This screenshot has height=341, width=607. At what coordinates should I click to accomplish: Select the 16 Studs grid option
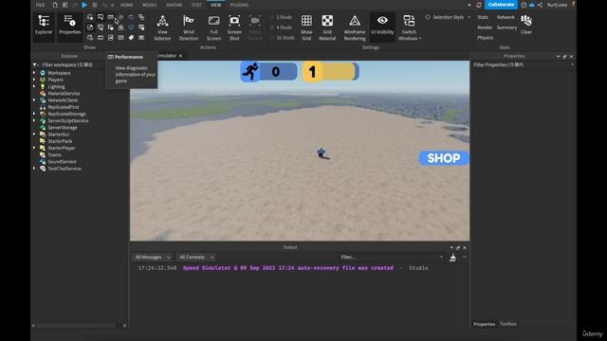point(285,38)
